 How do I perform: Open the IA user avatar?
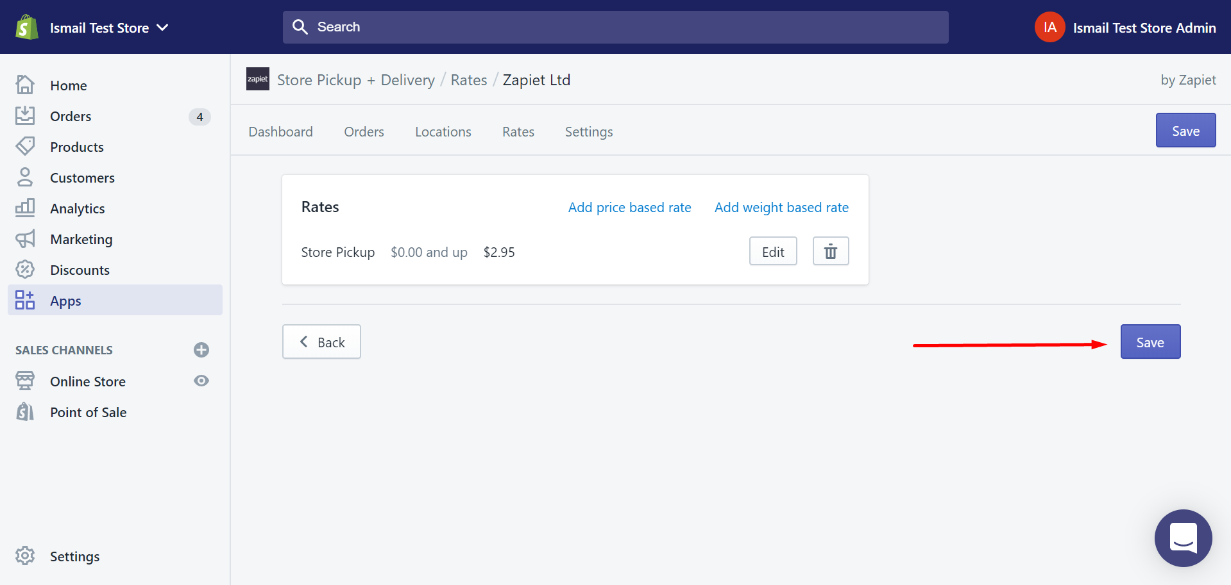pyautogui.click(x=1049, y=27)
